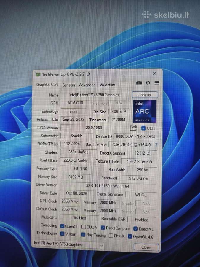Click the Driver Date value Oct 08
Image resolution: width=200 pixels, height=267 pixels.
click(76, 193)
